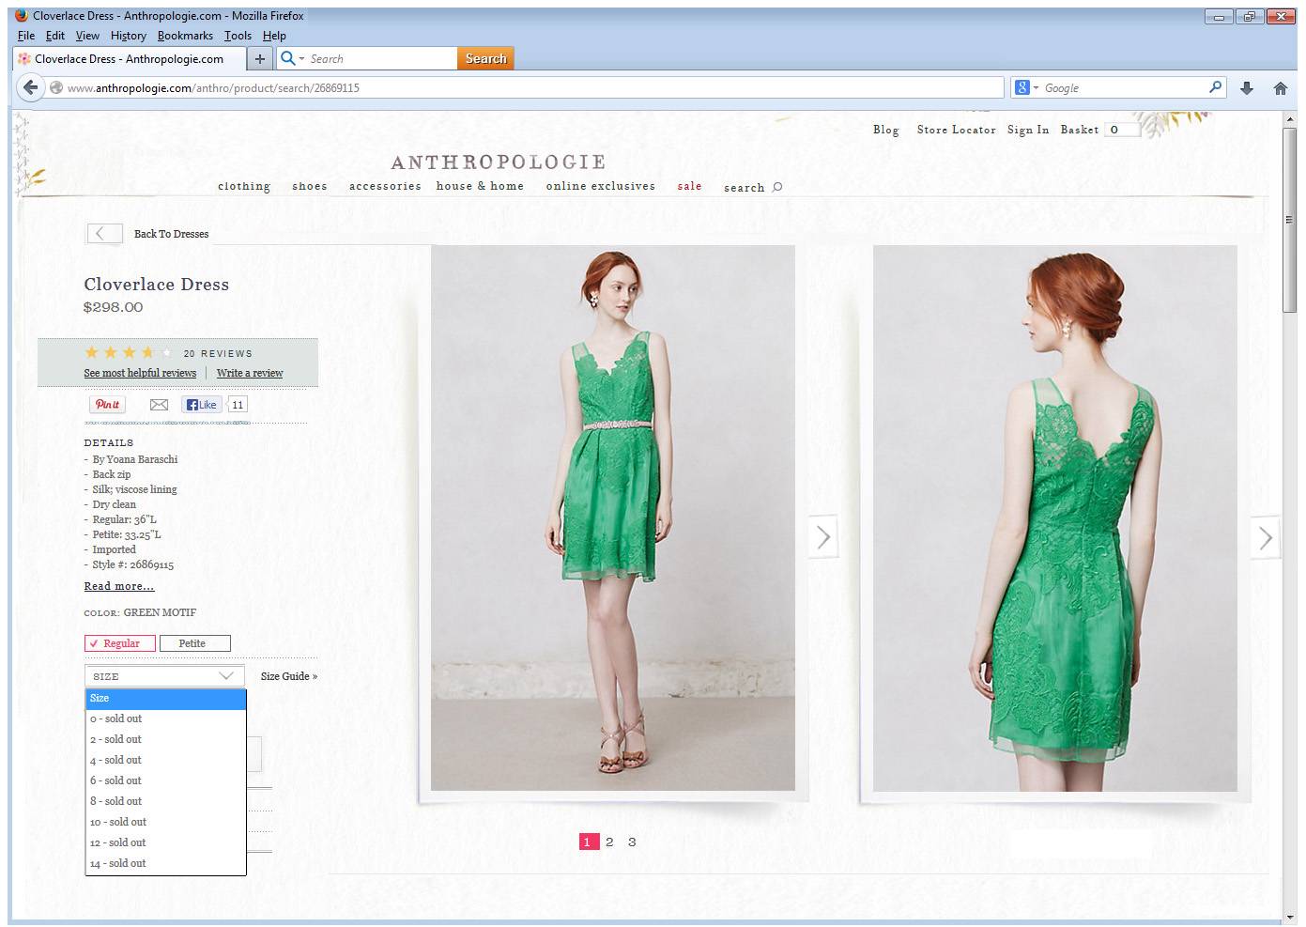Expand the SIZE dropdown
The image size is (1306, 927).
coord(164,676)
